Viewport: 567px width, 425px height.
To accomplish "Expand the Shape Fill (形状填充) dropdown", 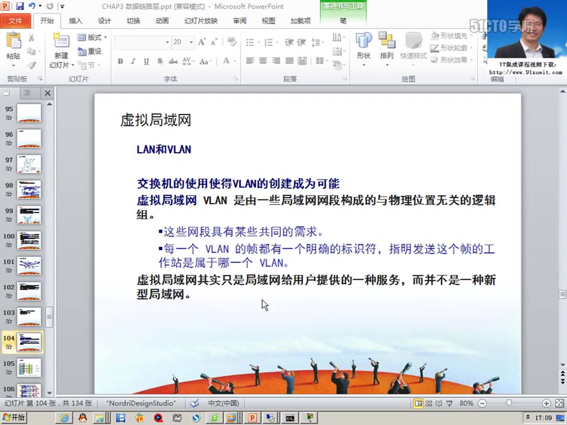I will 471,36.
